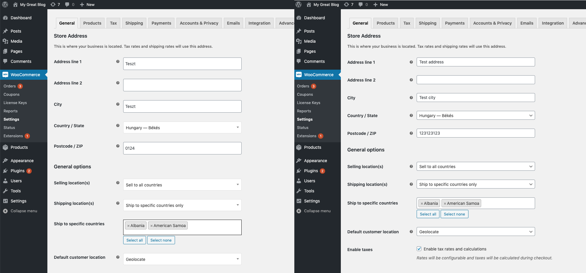The height and width of the screenshot is (273, 586).
Task: Select the Tools wrench icon
Action: coord(5,191)
